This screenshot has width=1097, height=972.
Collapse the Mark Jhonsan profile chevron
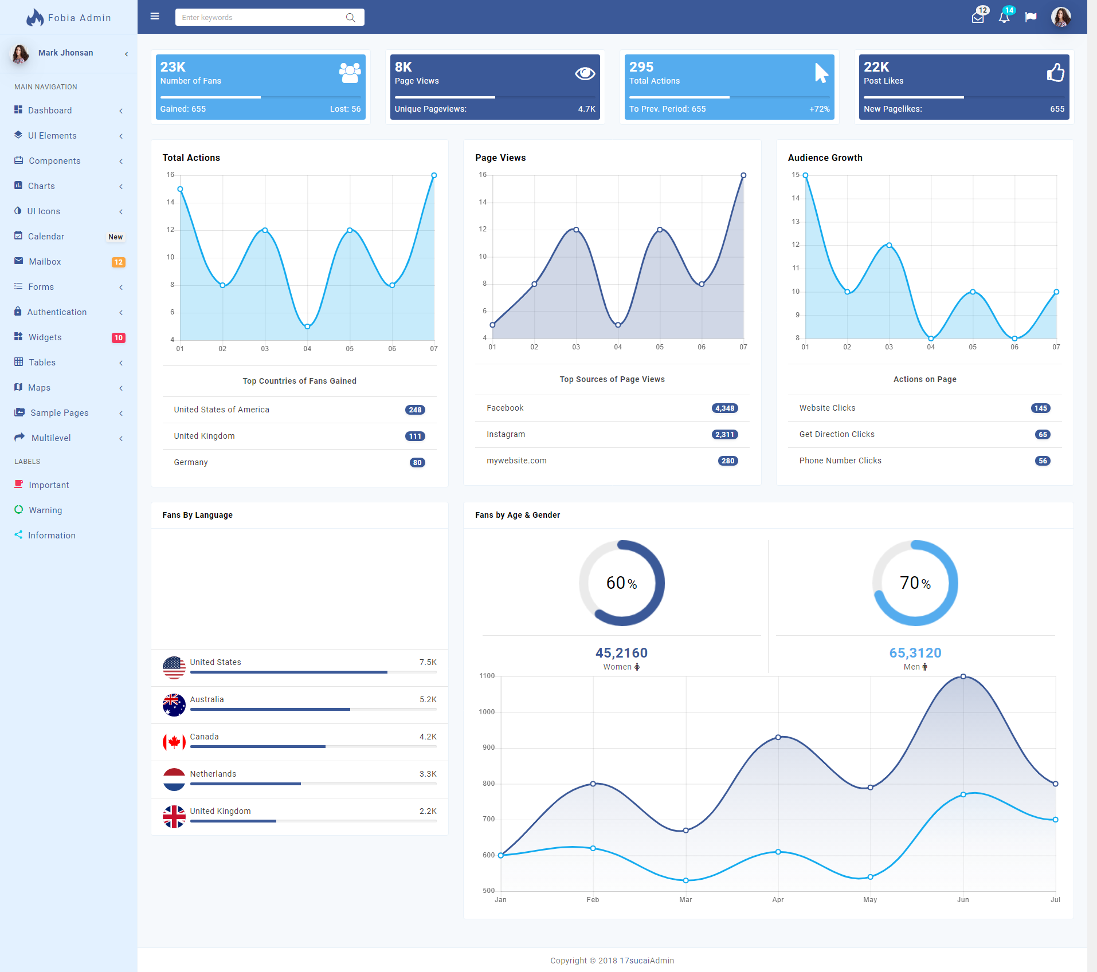(126, 54)
